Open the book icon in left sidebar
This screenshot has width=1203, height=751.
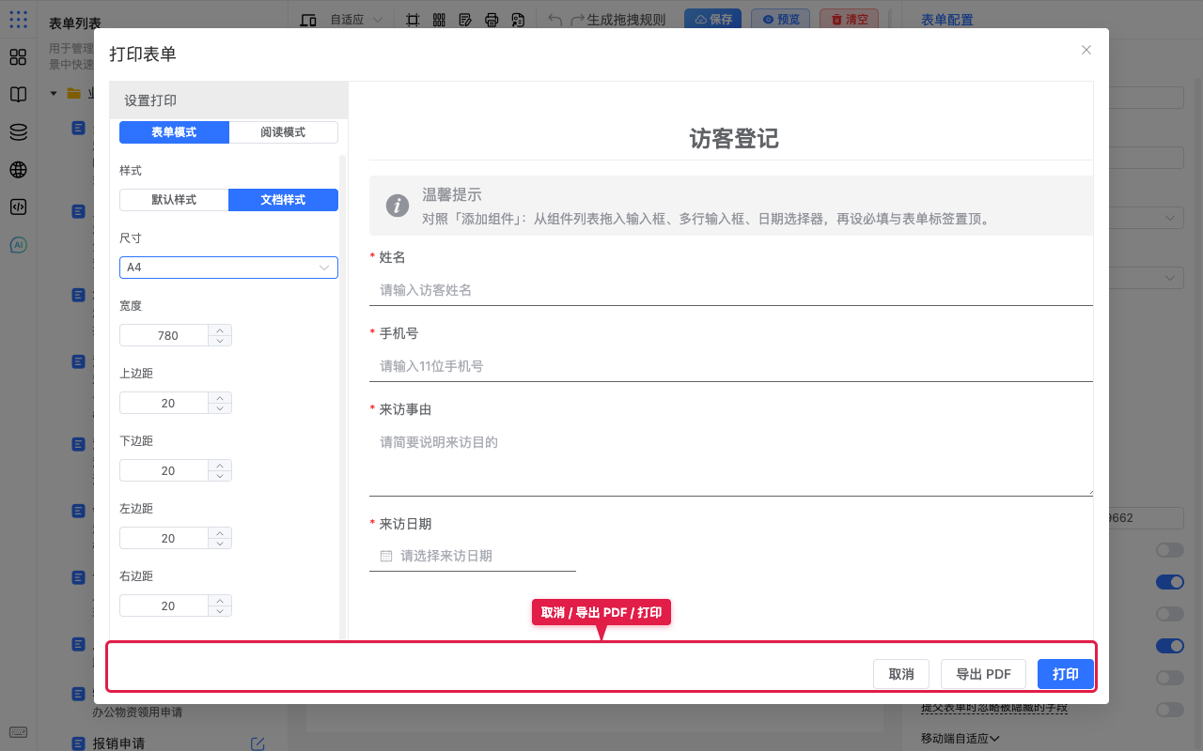(x=18, y=95)
